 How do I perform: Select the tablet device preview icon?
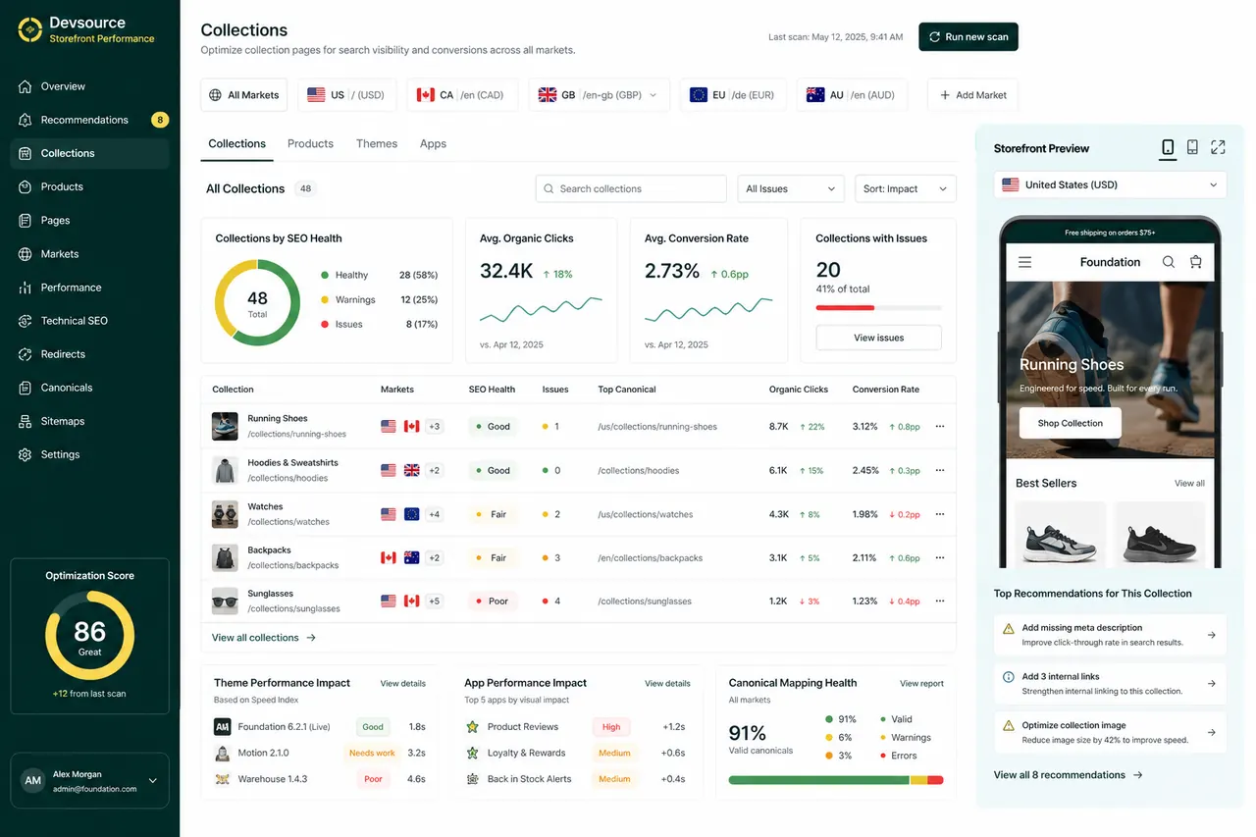pyautogui.click(x=1192, y=147)
